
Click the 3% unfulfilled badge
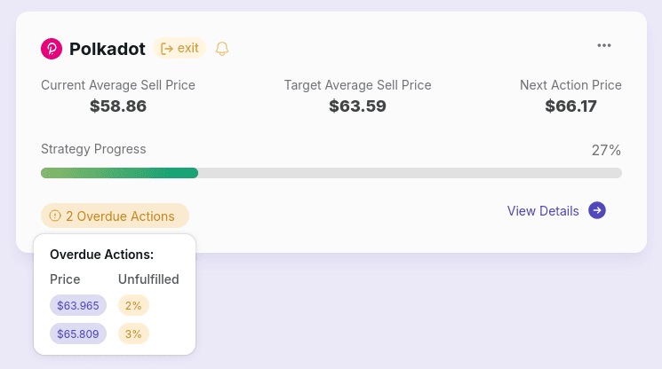pyautogui.click(x=133, y=334)
